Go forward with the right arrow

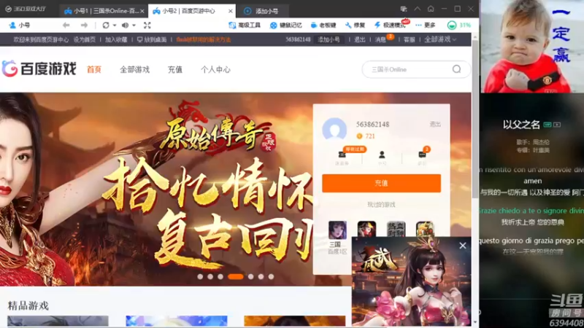[x=84, y=26]
